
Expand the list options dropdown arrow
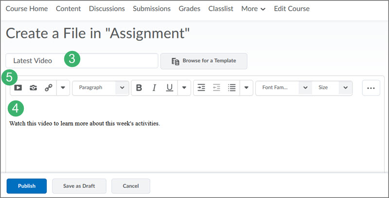[x=247, y=88]
